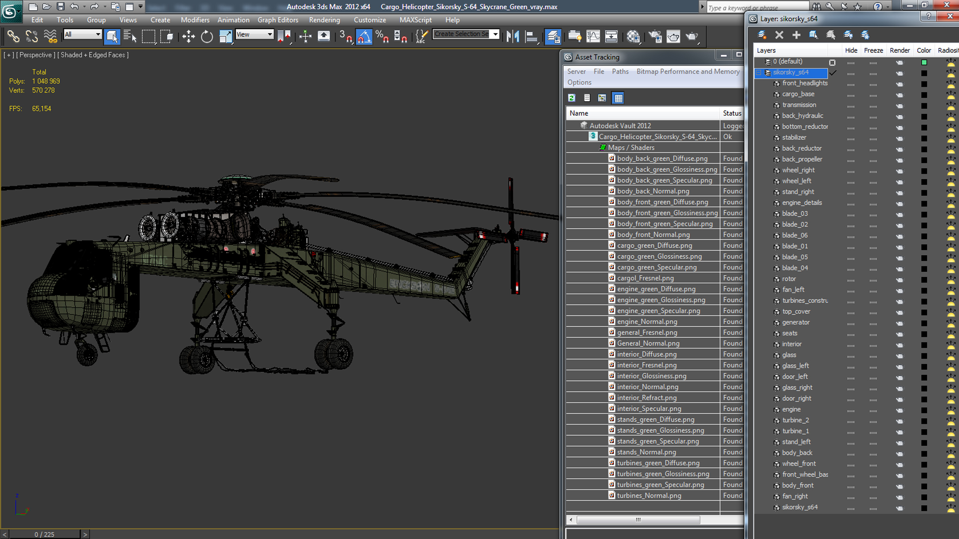Click the Align tool icon
Viewport: 959px width, 539px height.
click(x=531, y=36)
